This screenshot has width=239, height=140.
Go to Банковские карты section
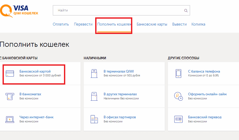pos(152,24)
